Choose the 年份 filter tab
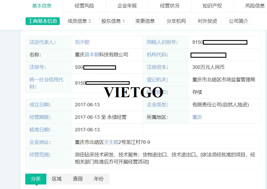 [99, 179]
